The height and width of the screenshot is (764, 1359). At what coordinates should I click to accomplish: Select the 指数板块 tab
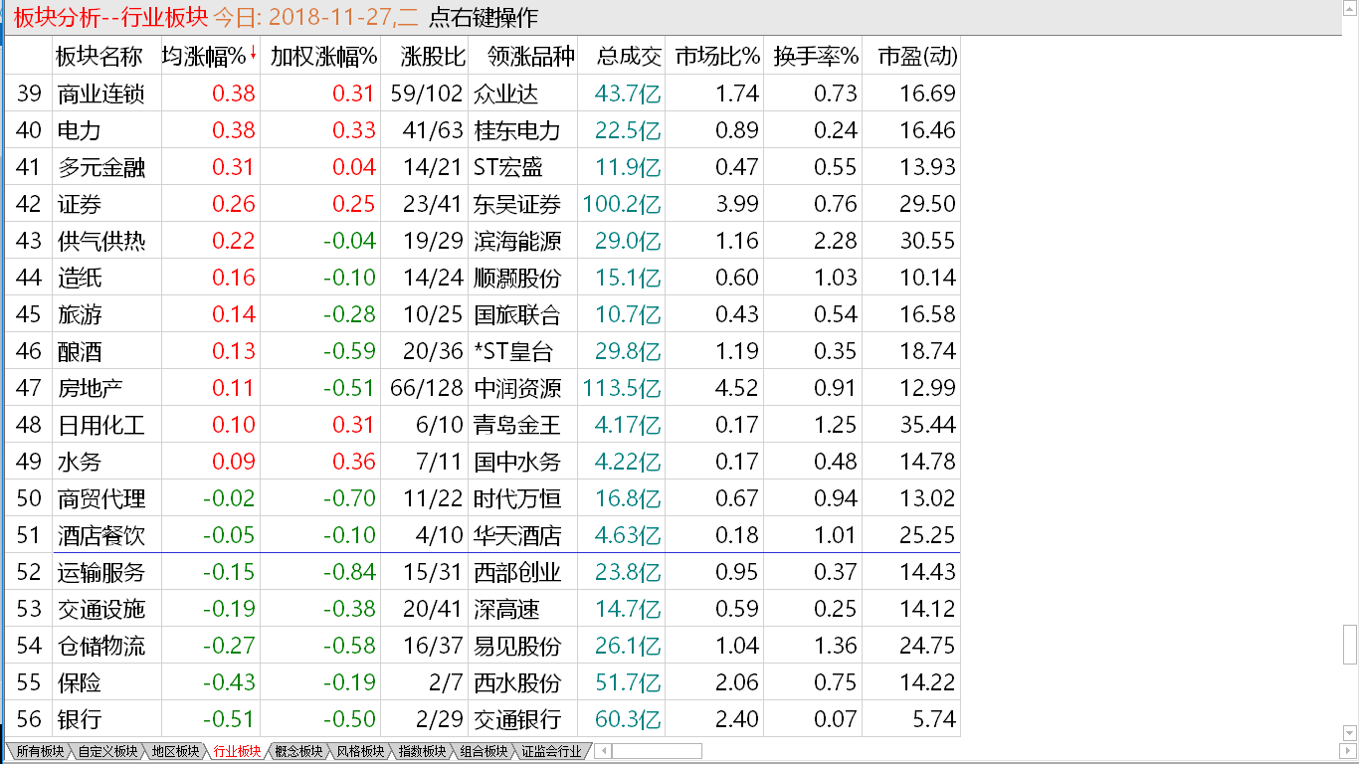(x=422, y=751)
